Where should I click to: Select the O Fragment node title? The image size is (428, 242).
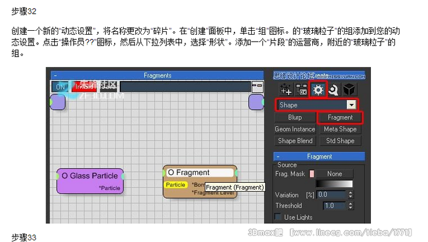coord(200,173)
